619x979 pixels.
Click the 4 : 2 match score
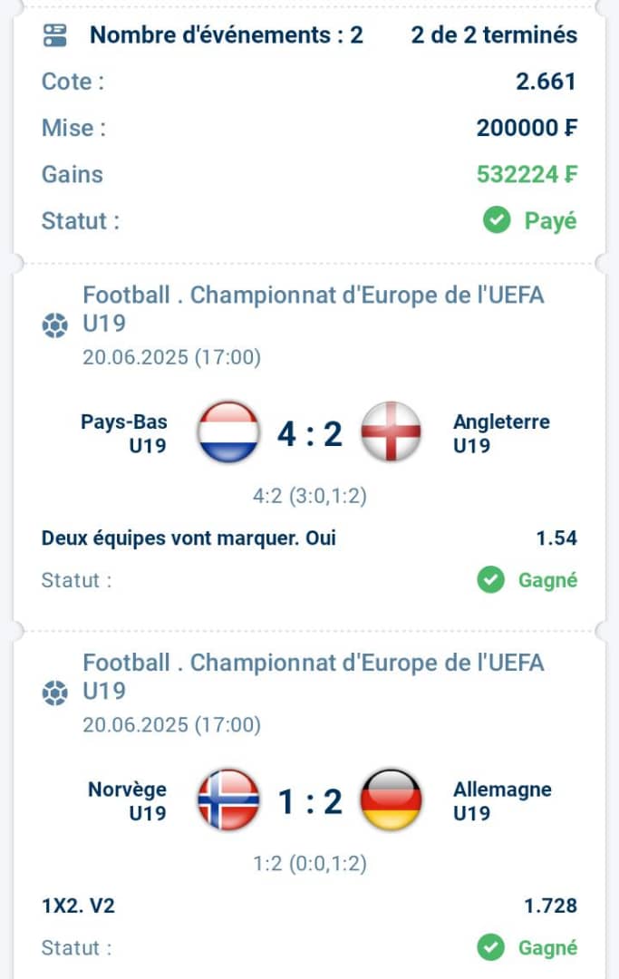310,433
